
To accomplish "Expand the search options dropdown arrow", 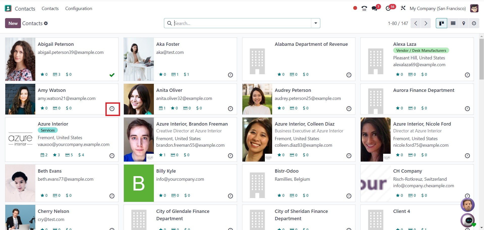I will (316, 23).
